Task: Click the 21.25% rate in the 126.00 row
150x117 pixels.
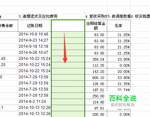Action: click(x=119, y=83)
